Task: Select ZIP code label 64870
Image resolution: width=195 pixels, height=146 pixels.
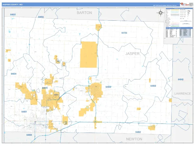Action: pyautogui.click(x=45, y=88)
